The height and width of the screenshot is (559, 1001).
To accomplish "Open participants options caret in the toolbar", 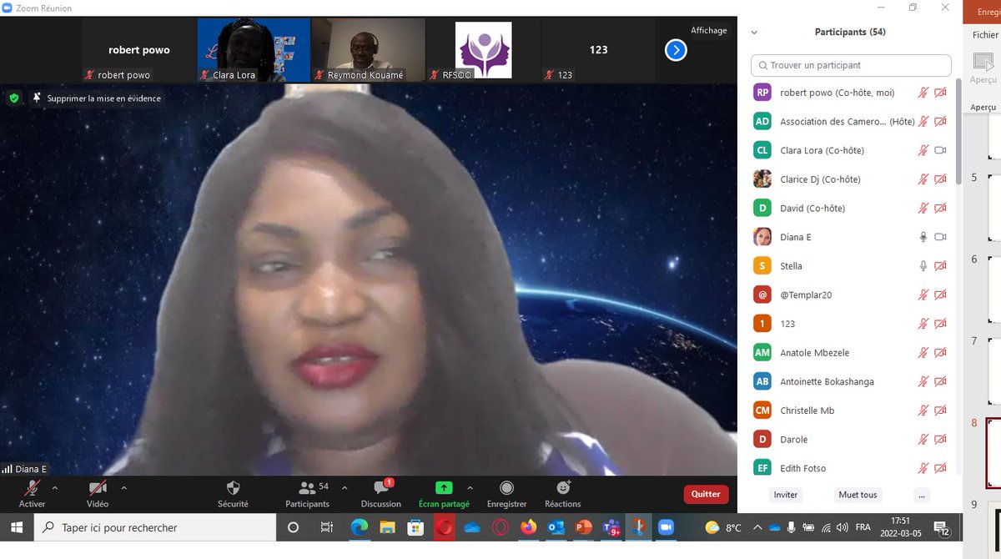I will [345, 487].
